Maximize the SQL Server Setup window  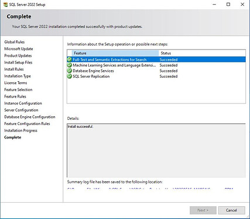[228, 4]
